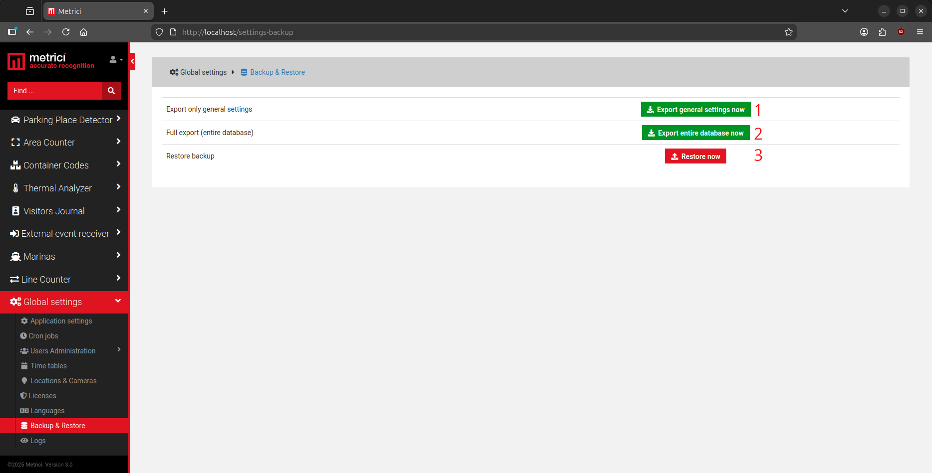Open Logs submenu item

click(38, 441)
